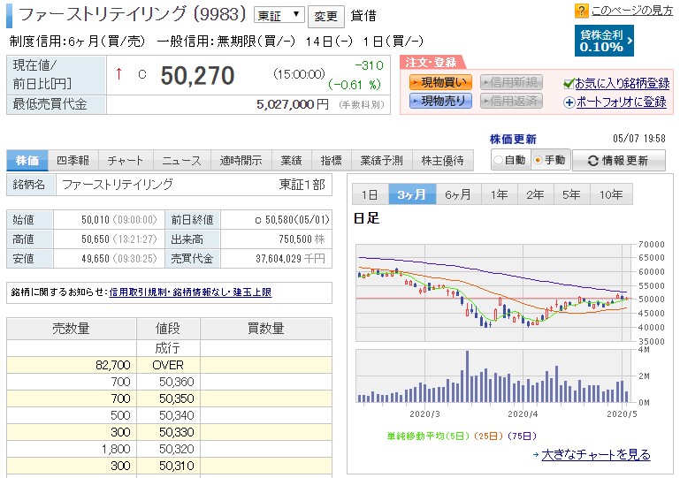Image resolution: width=680 pixels, height=478 pixels.
Task: Select 6ヶ月 chart period tab
Action: pyautogui.click(x=457, y=194)
